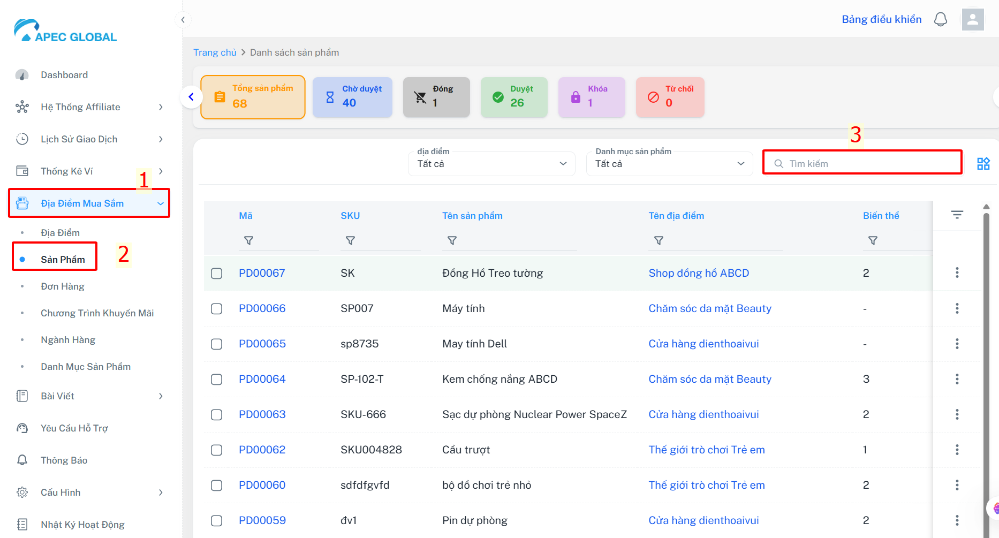999x538 pixels.
Task: Check the box for product PD00063
Action: [217, 415]
